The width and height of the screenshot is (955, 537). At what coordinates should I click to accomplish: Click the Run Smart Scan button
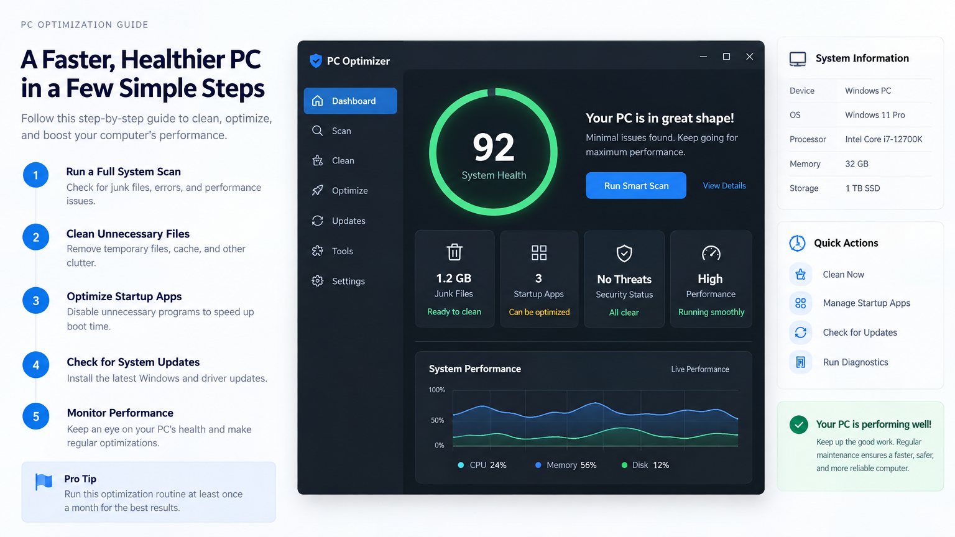tap(636, 185)
